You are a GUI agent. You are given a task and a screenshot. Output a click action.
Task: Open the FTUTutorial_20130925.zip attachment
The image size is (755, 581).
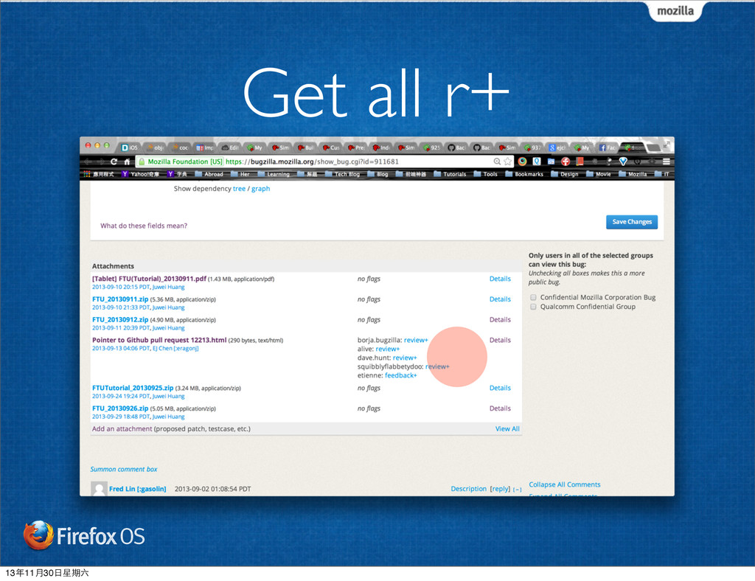click(133, 388)
